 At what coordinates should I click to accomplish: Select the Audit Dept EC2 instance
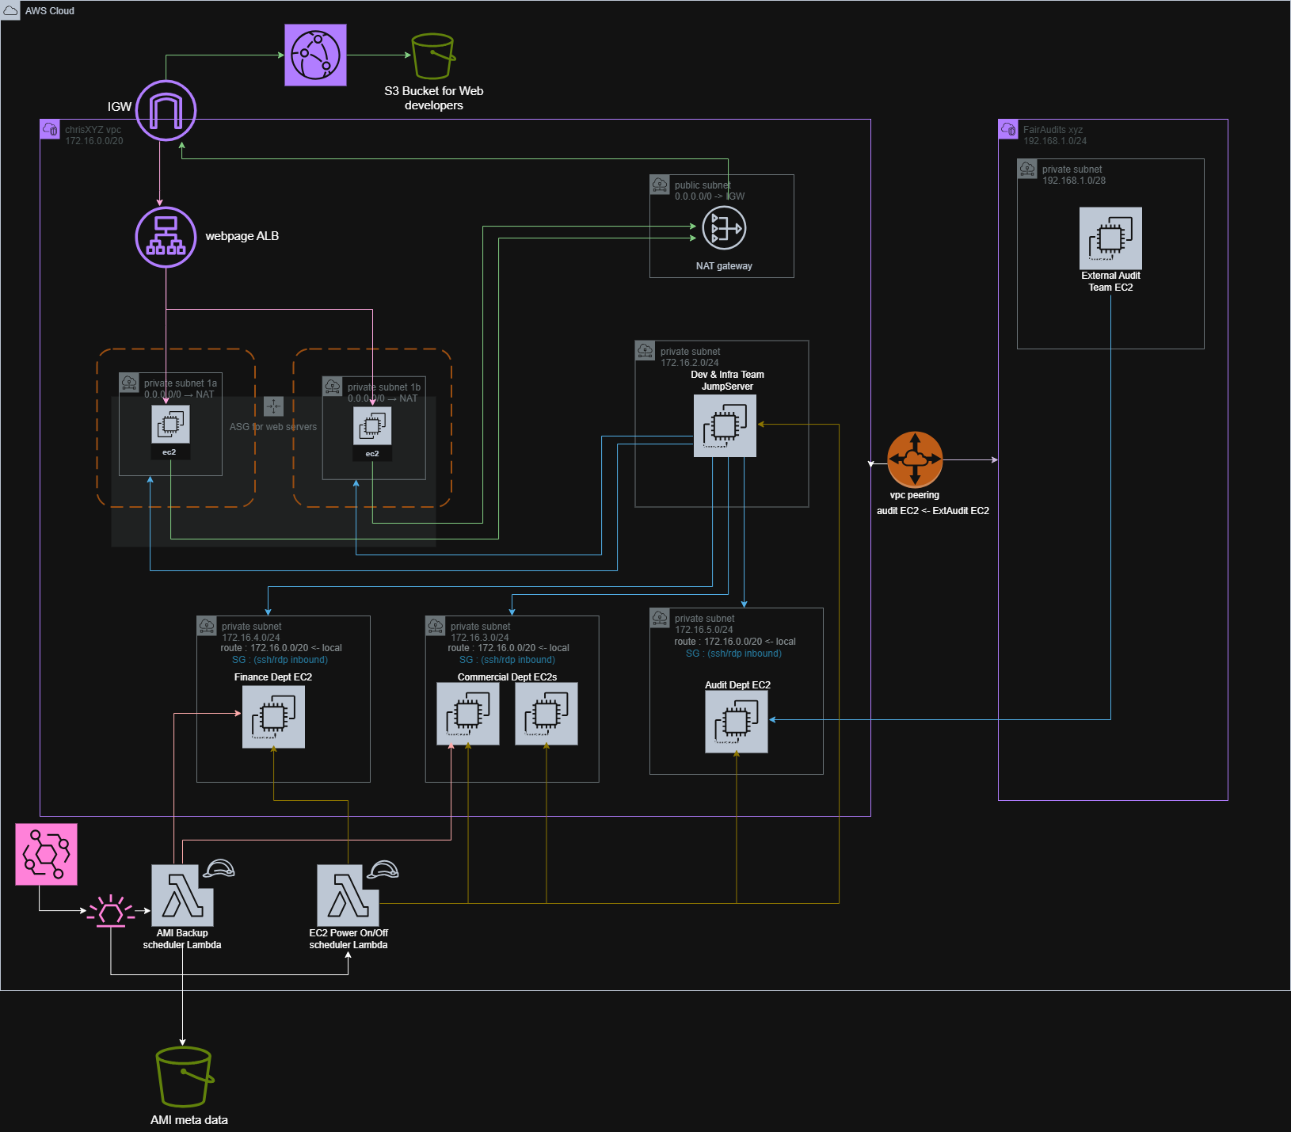(x=736, y=722)
